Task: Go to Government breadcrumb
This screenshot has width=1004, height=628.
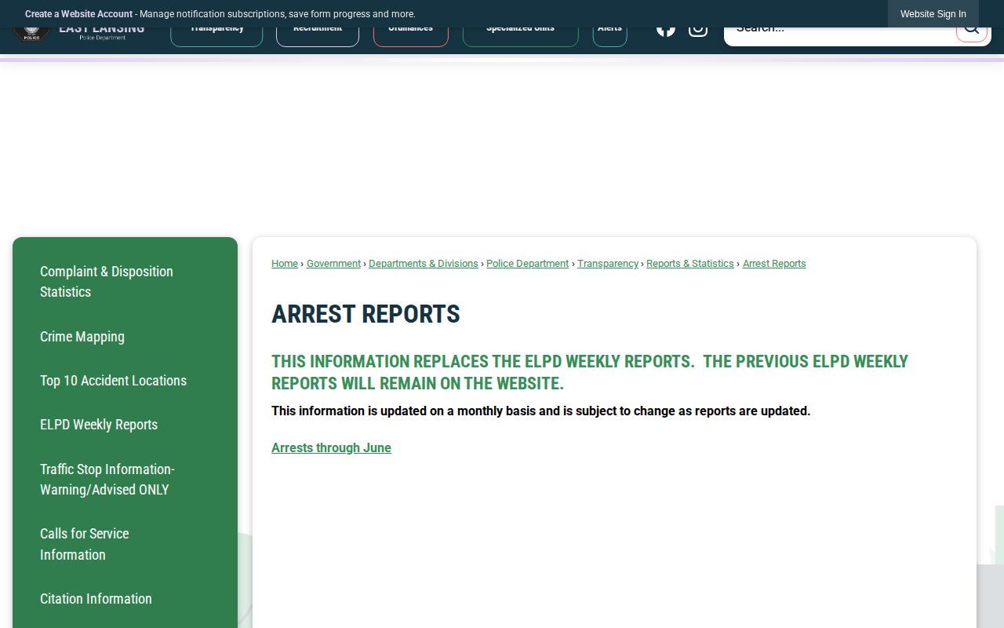Action: tap(333, 264)
